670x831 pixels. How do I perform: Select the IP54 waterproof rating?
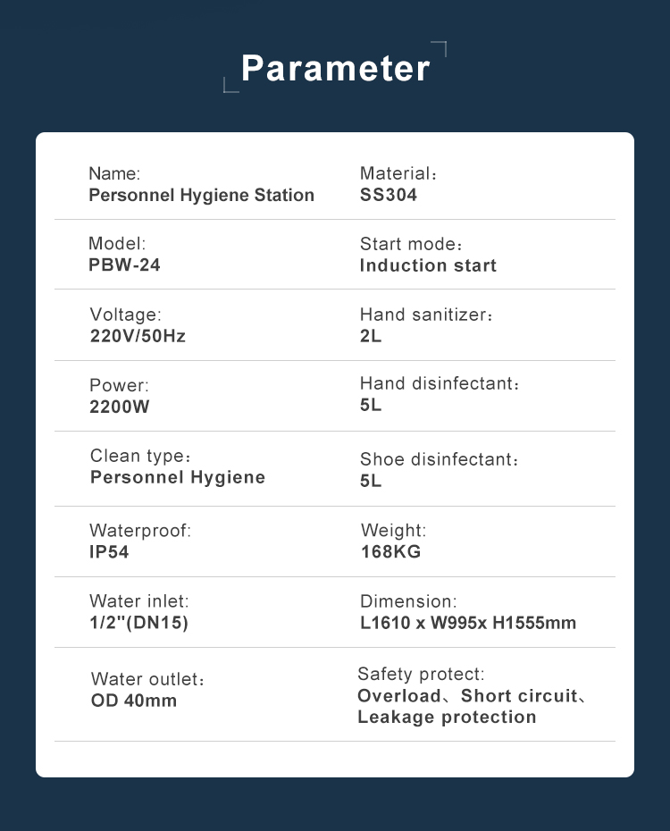pyautogui.click(x=109, y=551)
